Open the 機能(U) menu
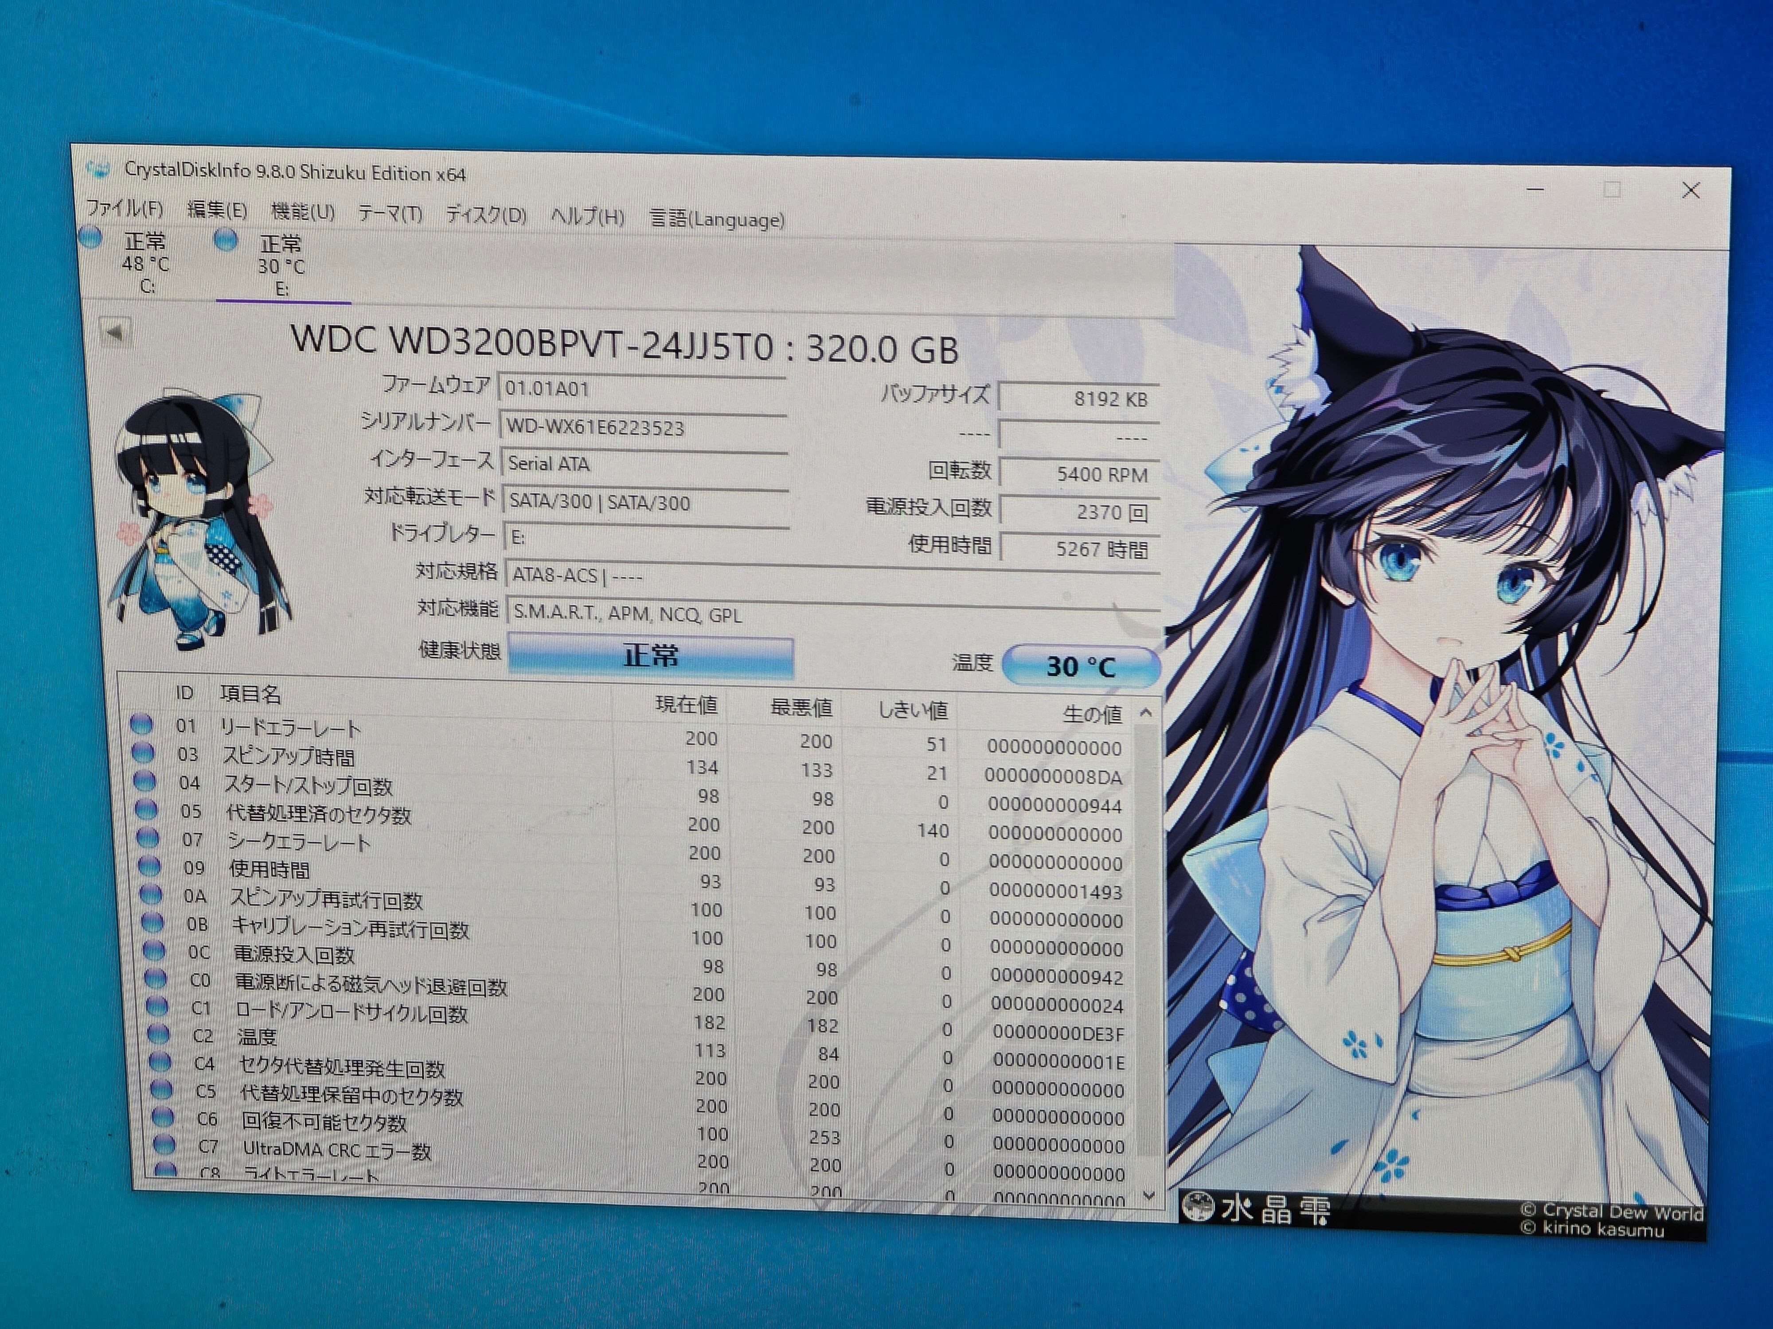Viewport: 1773px width, 1329px height. pos(302,211)
